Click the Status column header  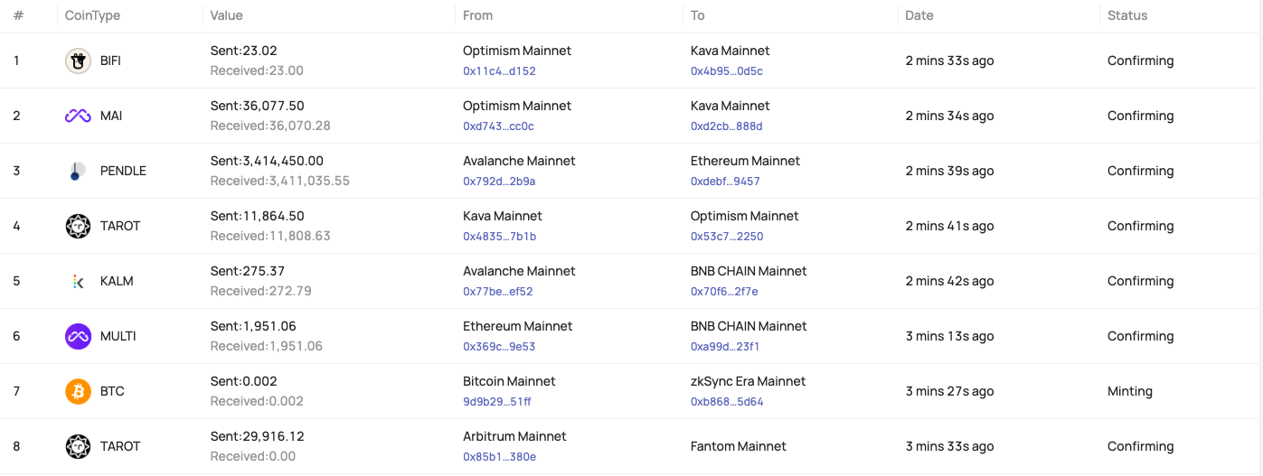(1127, 15)
